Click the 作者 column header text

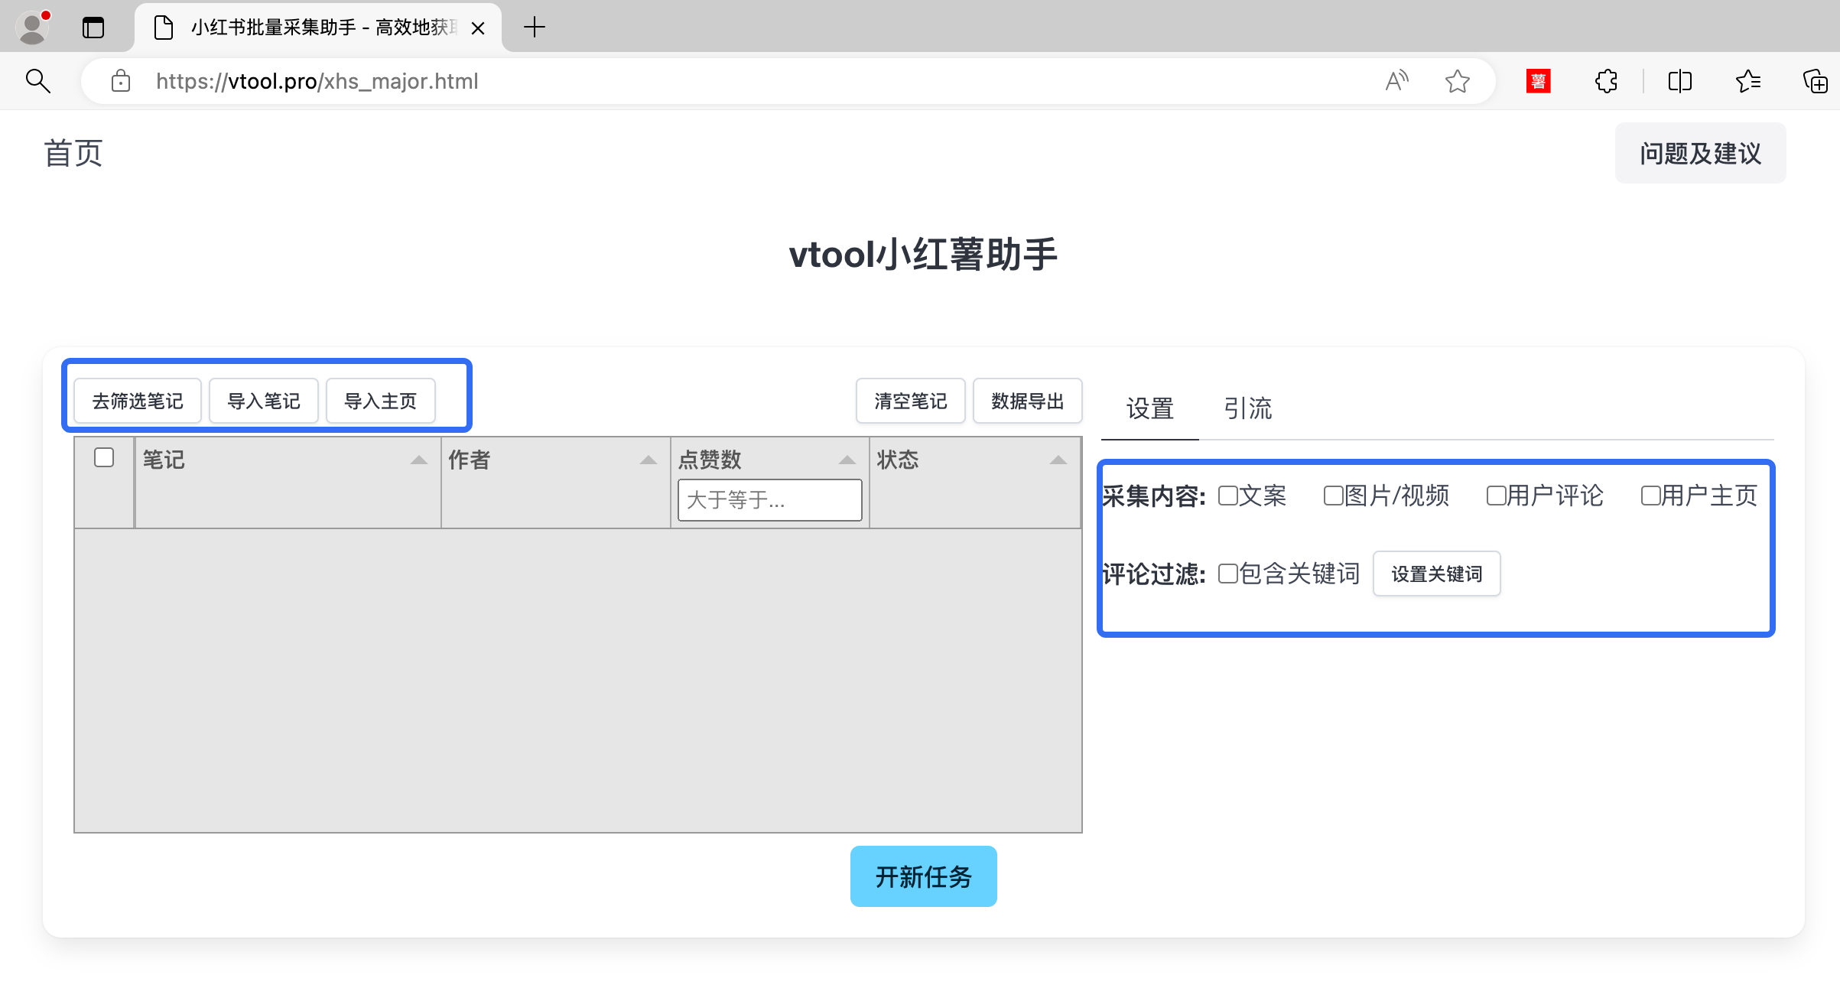[470, 460]
